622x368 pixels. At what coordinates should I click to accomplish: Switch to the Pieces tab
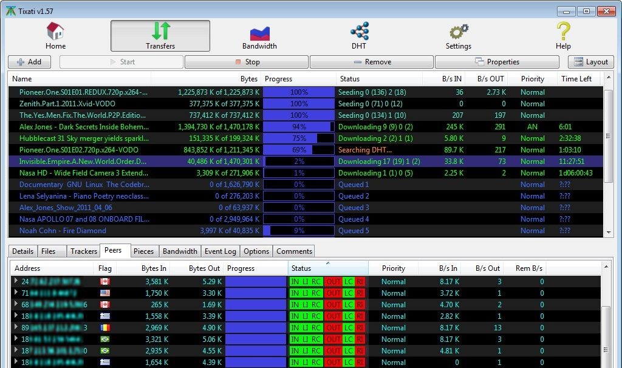(x=143, y=251)
